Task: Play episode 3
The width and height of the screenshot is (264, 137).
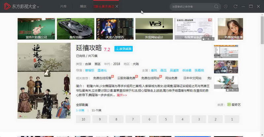Action: (x=199, y=119)
